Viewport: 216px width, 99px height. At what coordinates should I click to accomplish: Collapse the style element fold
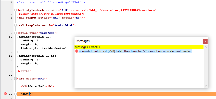coord(15,33)
